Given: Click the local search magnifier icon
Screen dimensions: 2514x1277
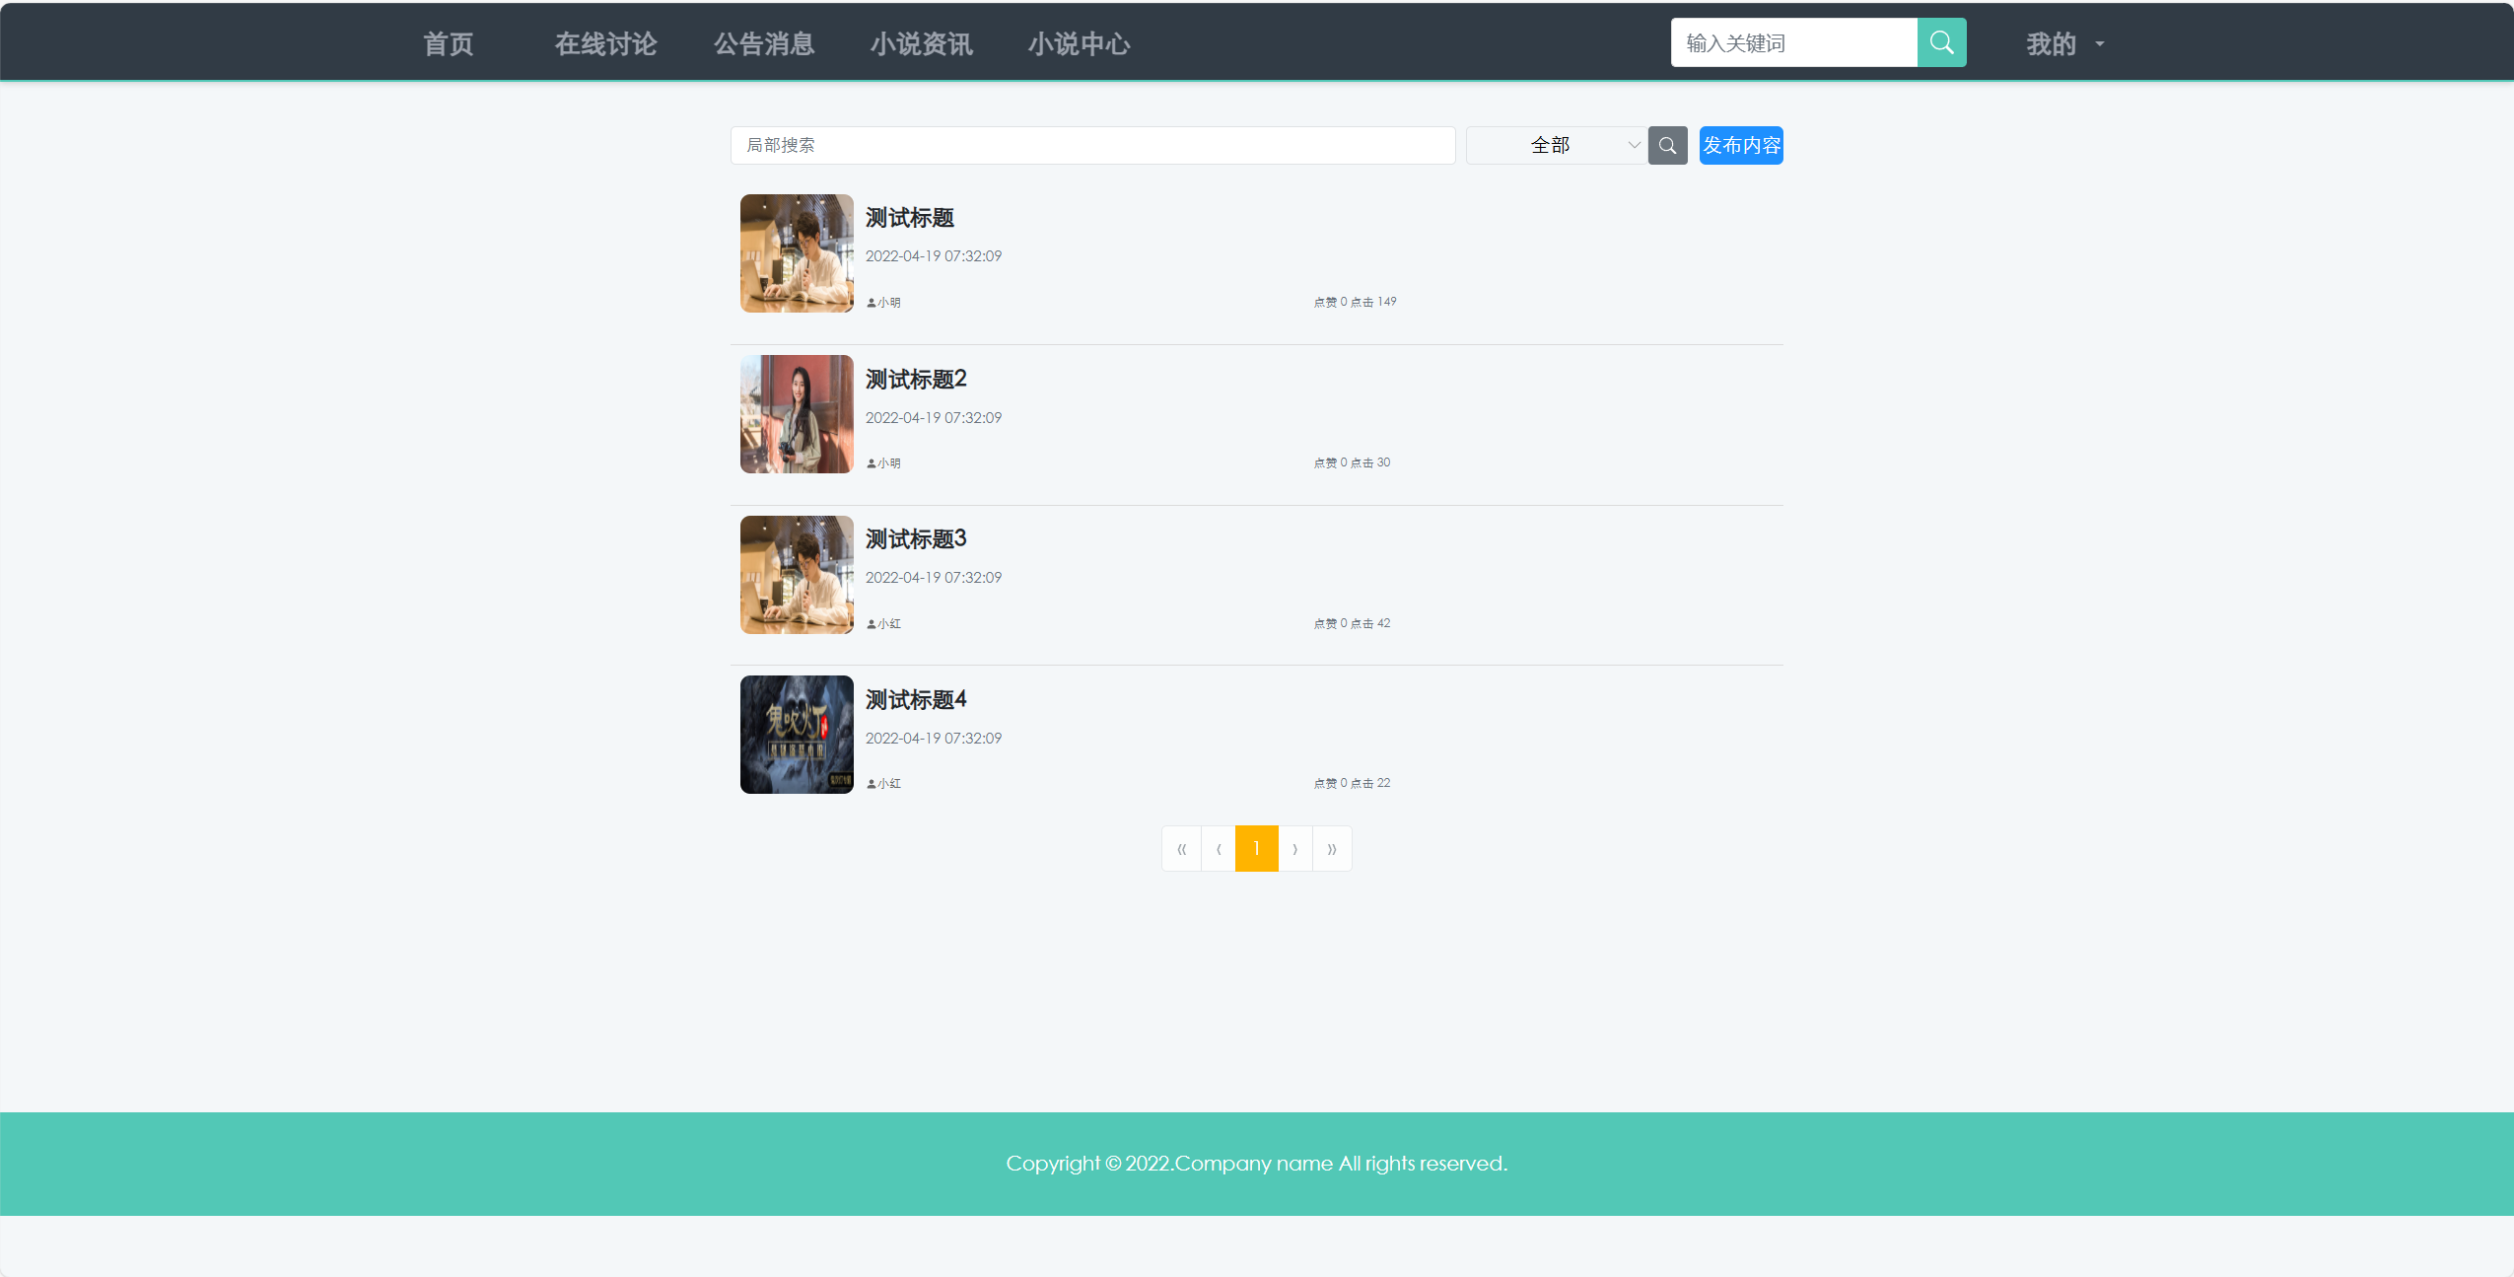Looking at the screenshot, I should (x=1666, y=145).
